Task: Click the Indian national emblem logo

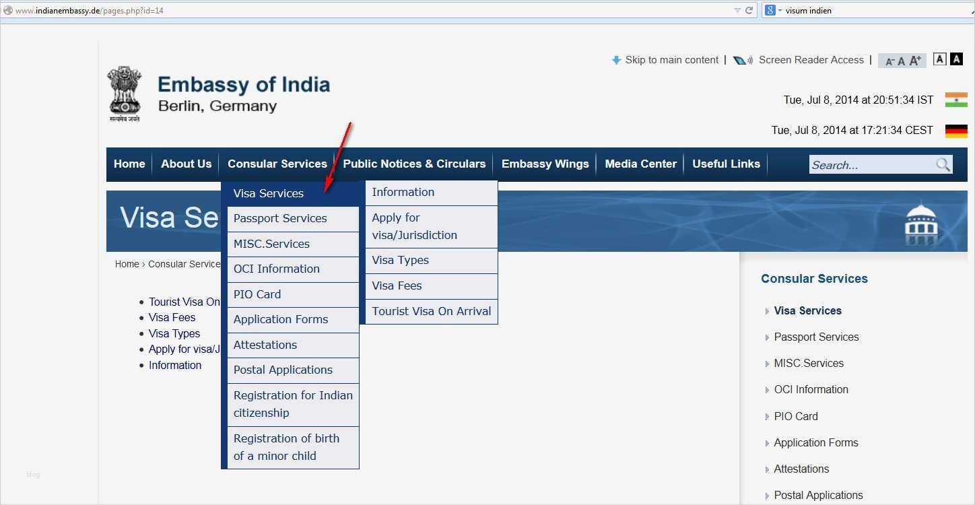Action: [x=125, y=94]
